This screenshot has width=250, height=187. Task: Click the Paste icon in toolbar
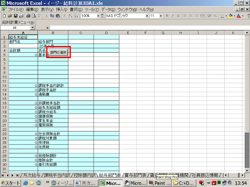(x=58, y=16)
